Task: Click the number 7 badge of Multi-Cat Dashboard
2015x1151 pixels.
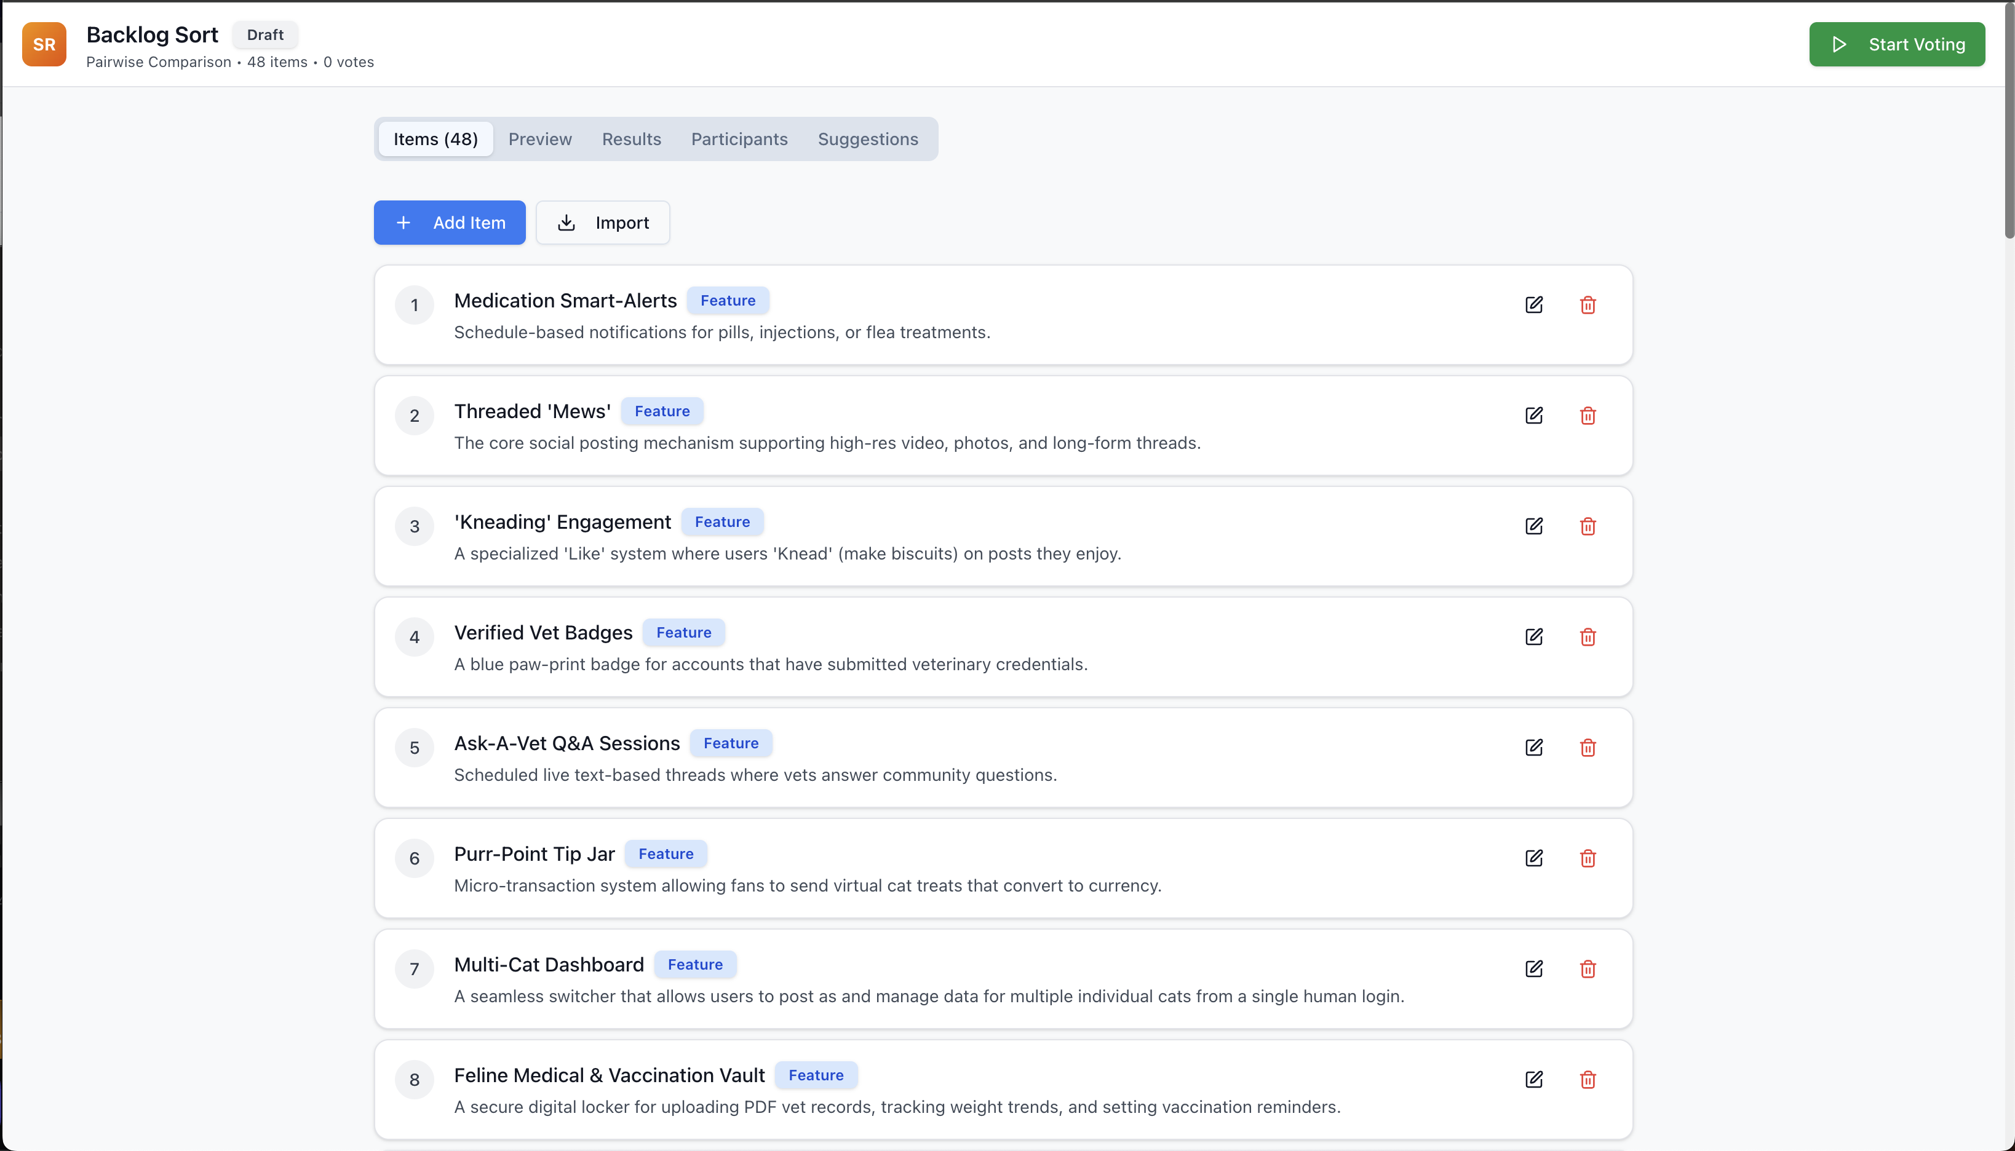Action: pyautogui.click(x=415, y=969)
